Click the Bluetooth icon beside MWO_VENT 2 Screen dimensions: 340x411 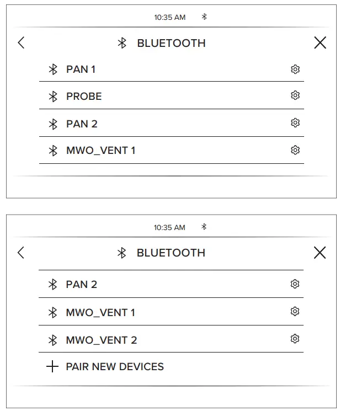(53, 340)
